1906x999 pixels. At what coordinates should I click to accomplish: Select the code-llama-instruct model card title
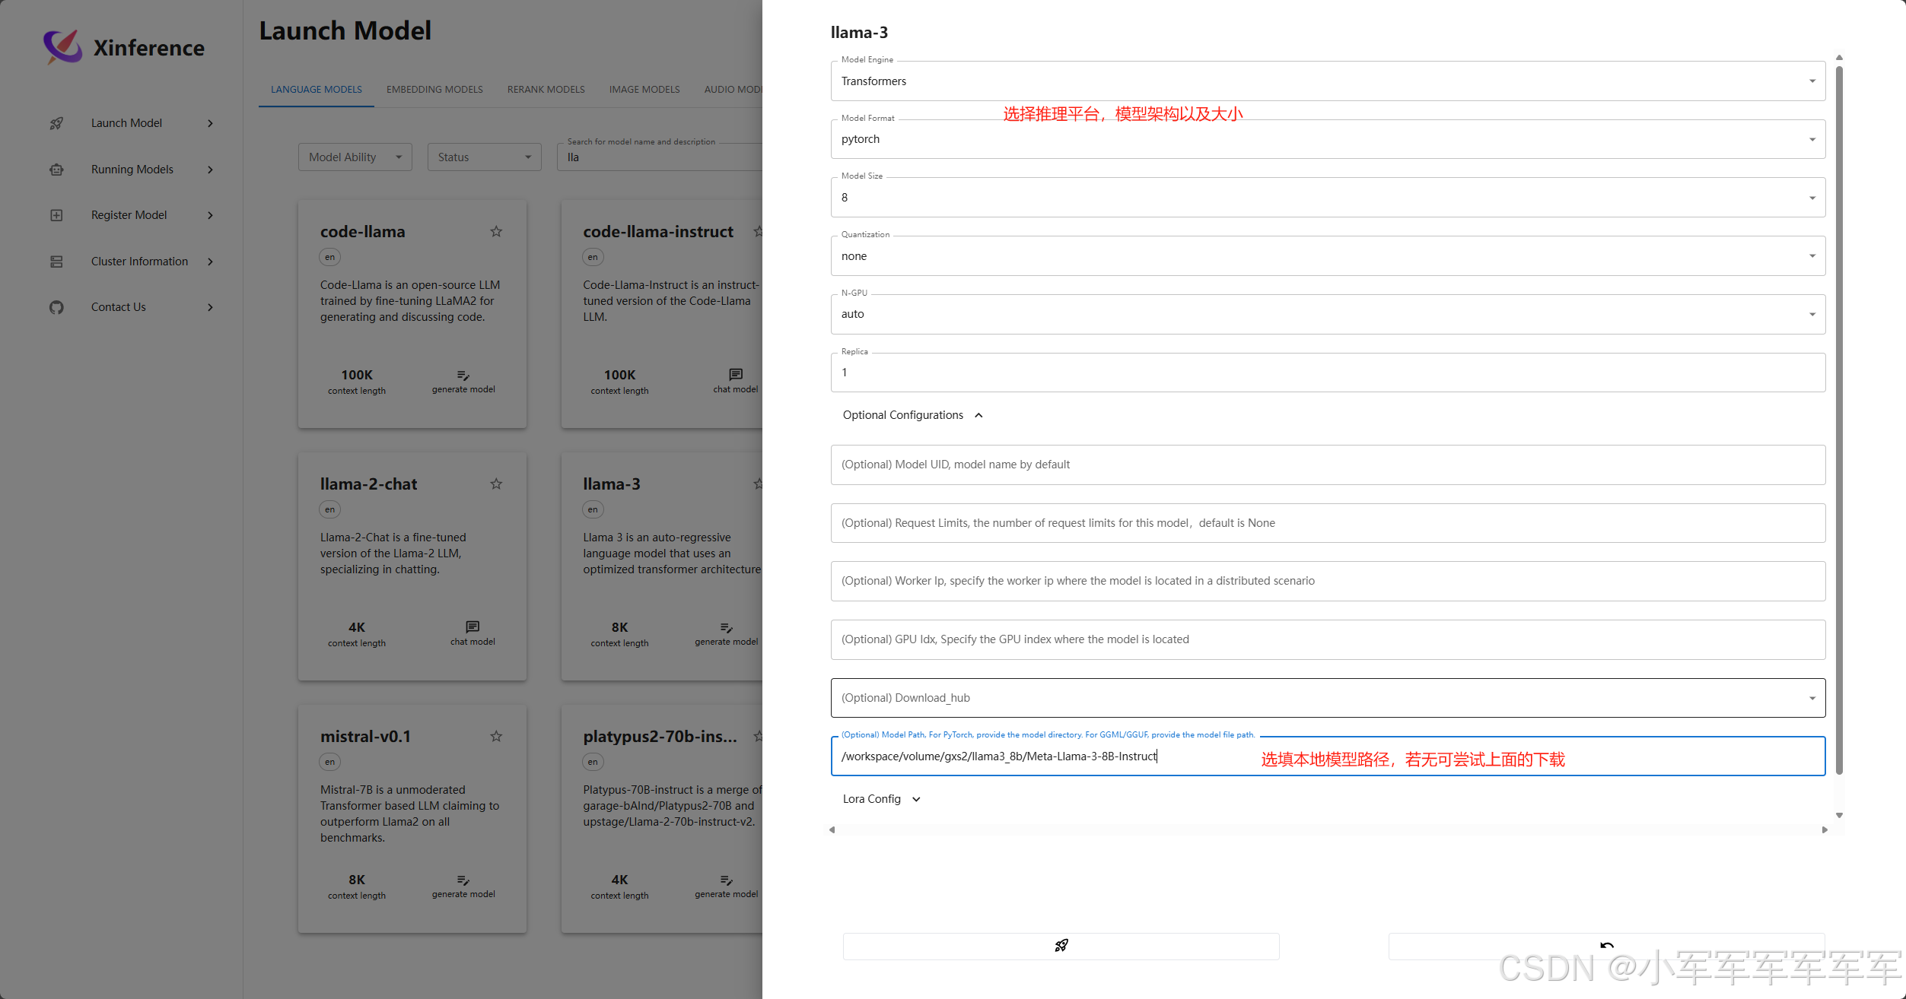point(658,232)
